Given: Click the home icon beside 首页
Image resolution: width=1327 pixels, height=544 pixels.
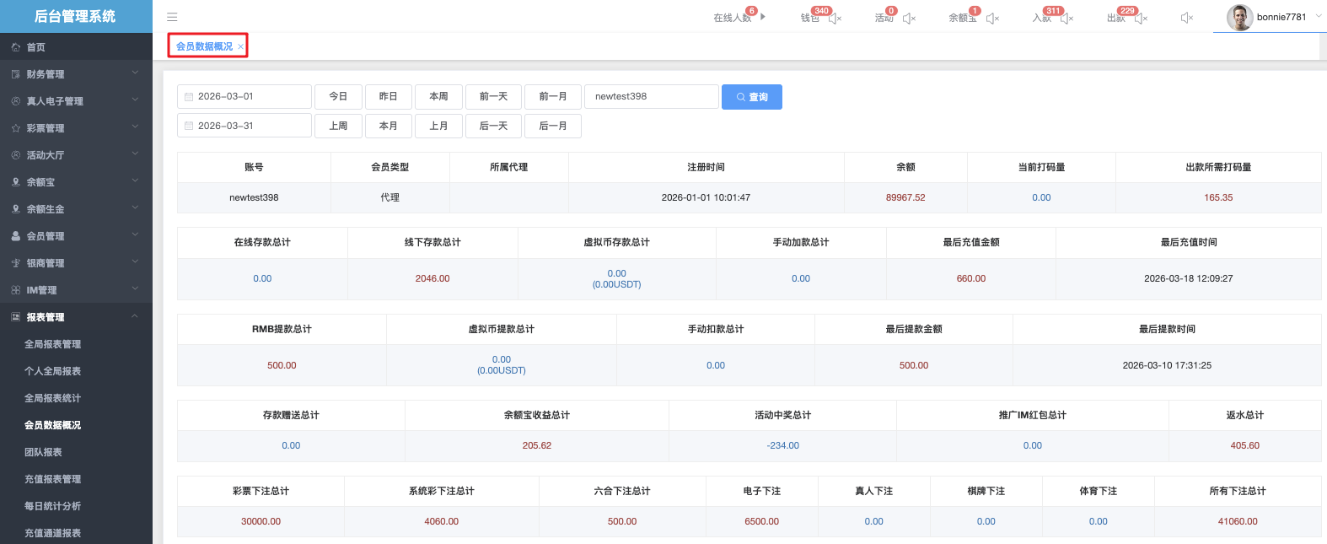Looking at the screenshot, I should [16, 47].
